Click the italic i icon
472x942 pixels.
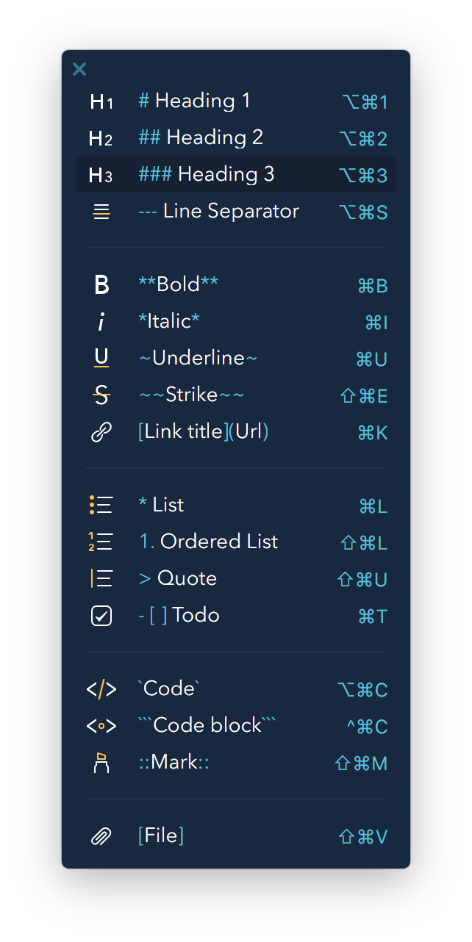click(101, 322)
